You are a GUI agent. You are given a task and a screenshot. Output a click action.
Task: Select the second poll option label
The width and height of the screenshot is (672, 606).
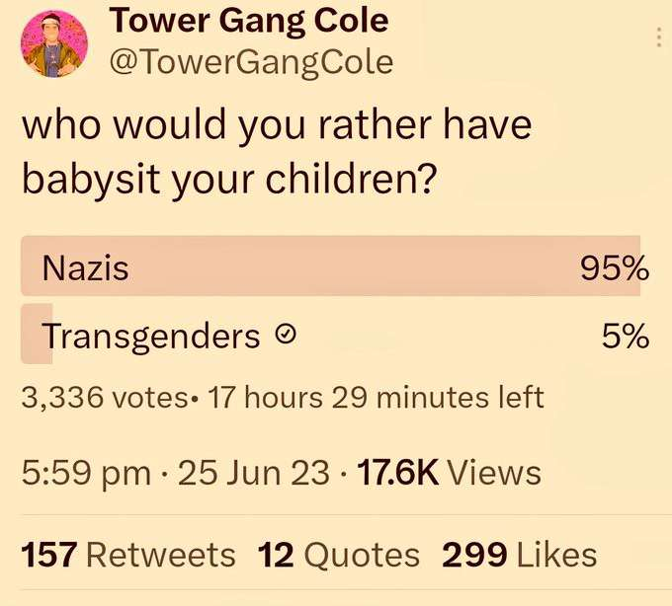150,337
